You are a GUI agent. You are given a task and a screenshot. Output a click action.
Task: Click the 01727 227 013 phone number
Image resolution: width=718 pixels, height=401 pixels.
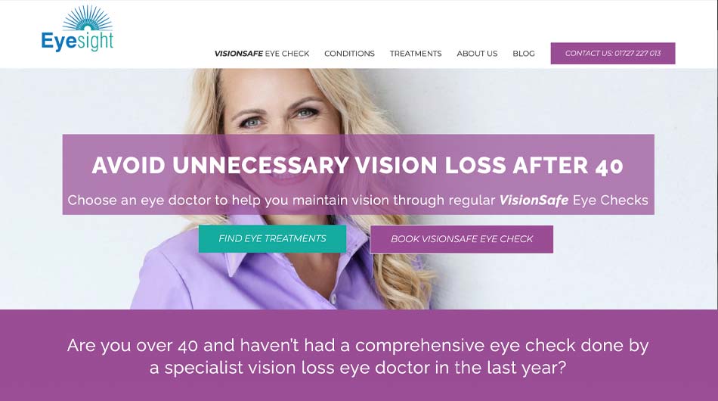tap(637, 54)
